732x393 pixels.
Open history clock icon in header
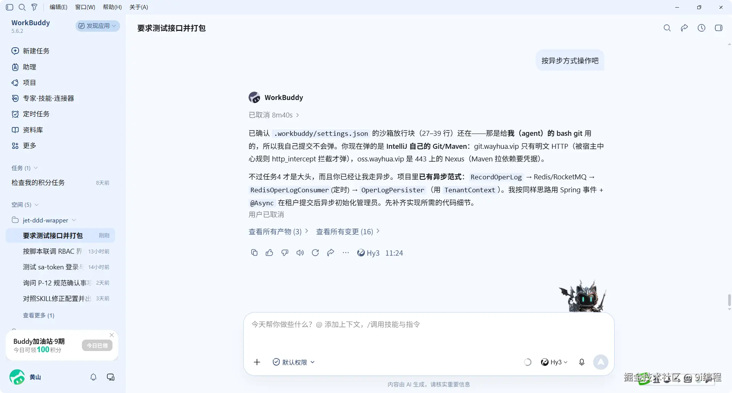tap(701, 28)
